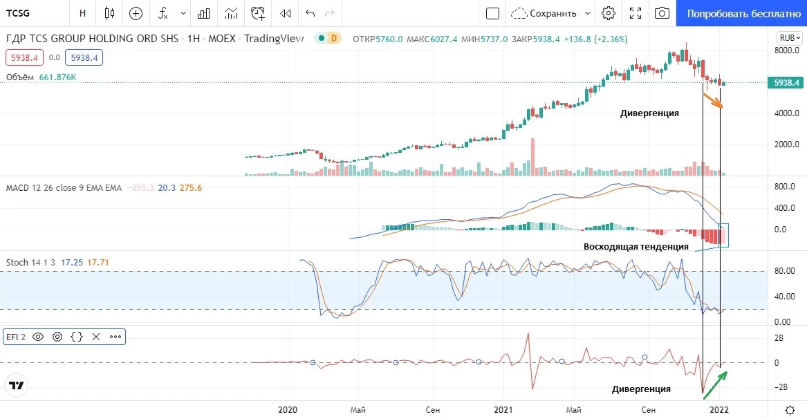Open EFI indicator settings gear
The height and width of the screenshot is (419, 807).
click(x=57, y=337)
